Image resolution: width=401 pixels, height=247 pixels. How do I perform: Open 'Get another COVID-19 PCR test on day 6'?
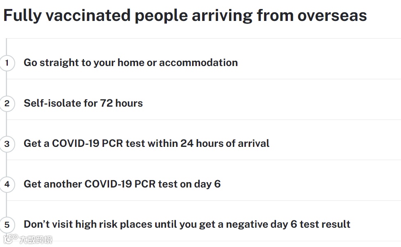click(x=122, y=184)
